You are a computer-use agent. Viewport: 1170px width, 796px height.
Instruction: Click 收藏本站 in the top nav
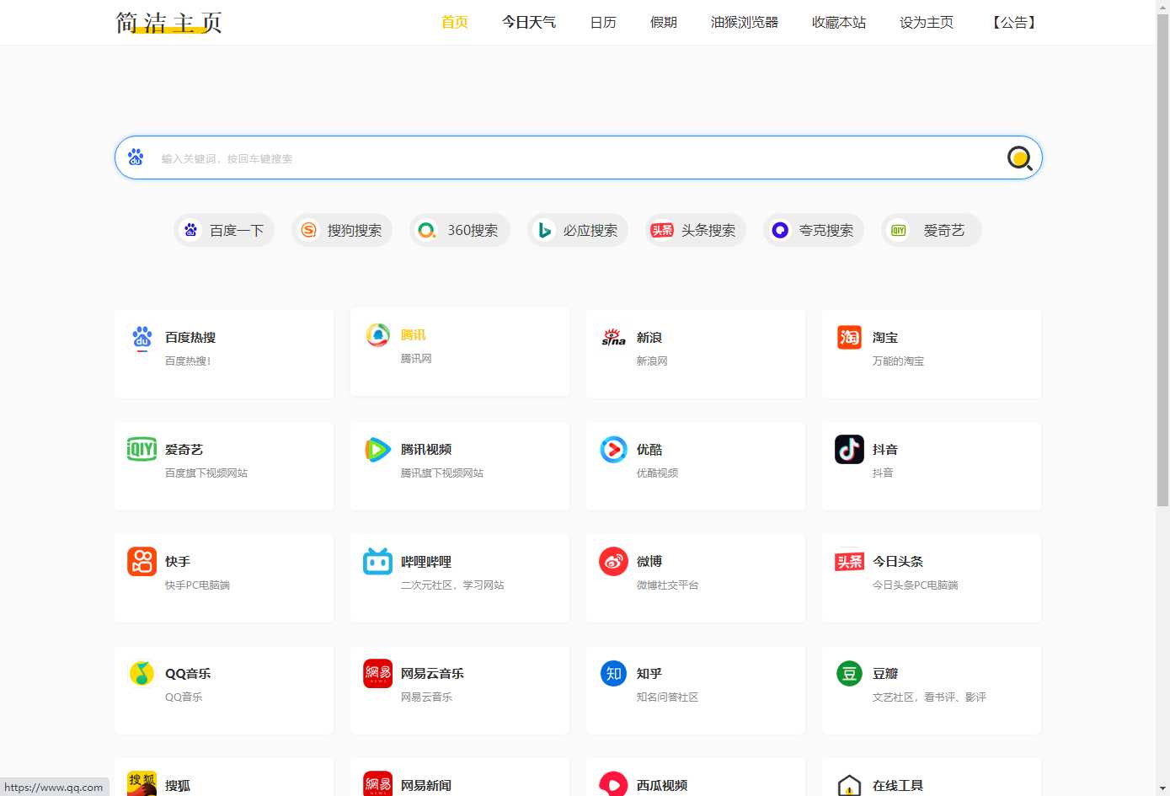[839, 22]
